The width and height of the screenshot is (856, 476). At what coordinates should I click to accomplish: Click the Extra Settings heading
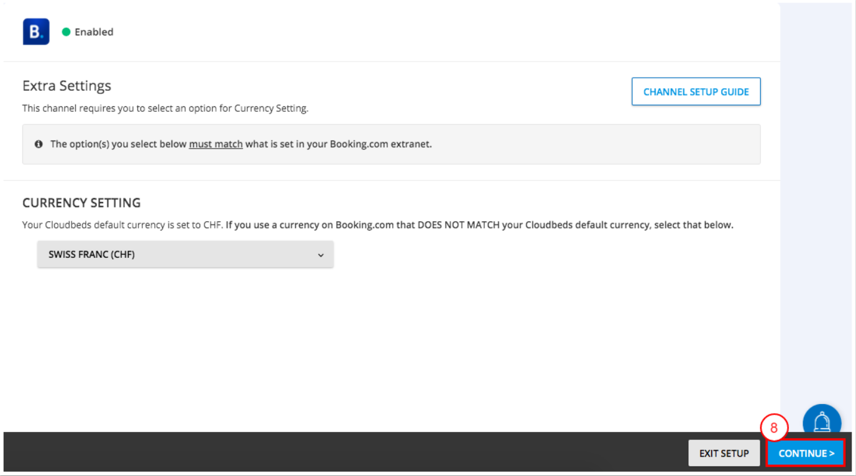pyautogui.click(x=67, y=86)
